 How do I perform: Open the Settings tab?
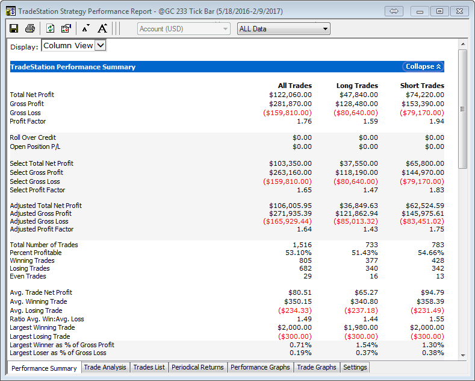coord(355,367)
